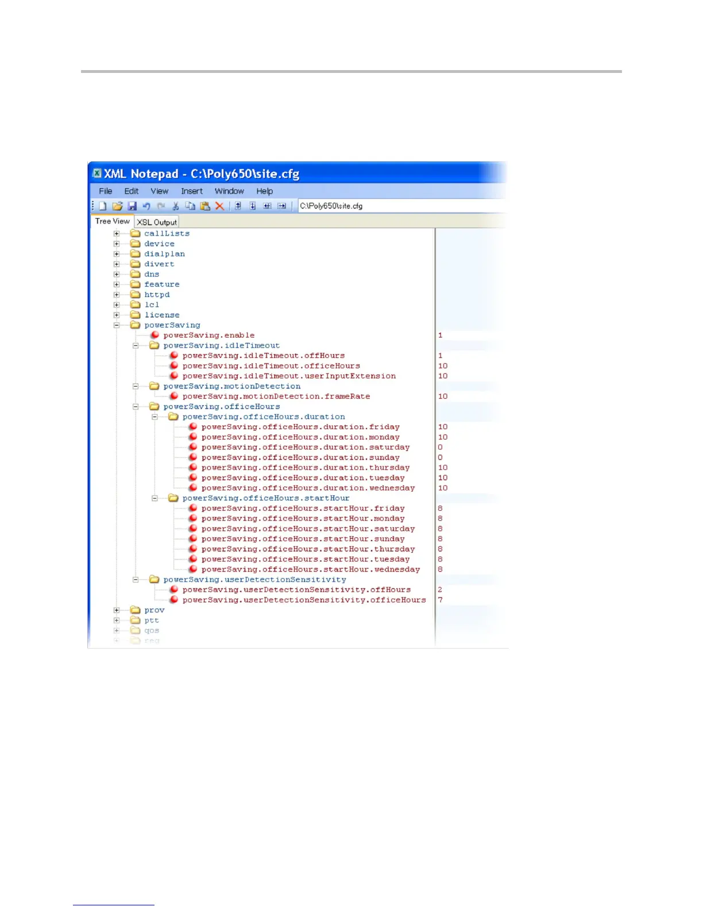
Task: Nudge the node left
Action: pyautogui.click(x=267, y=206)
